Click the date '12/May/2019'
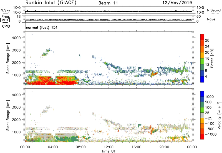 (x=177, y=3)
